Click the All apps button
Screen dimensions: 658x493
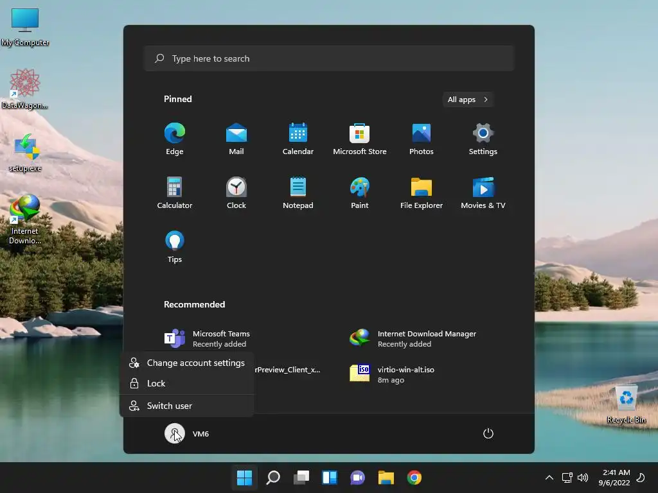point(468,99)
